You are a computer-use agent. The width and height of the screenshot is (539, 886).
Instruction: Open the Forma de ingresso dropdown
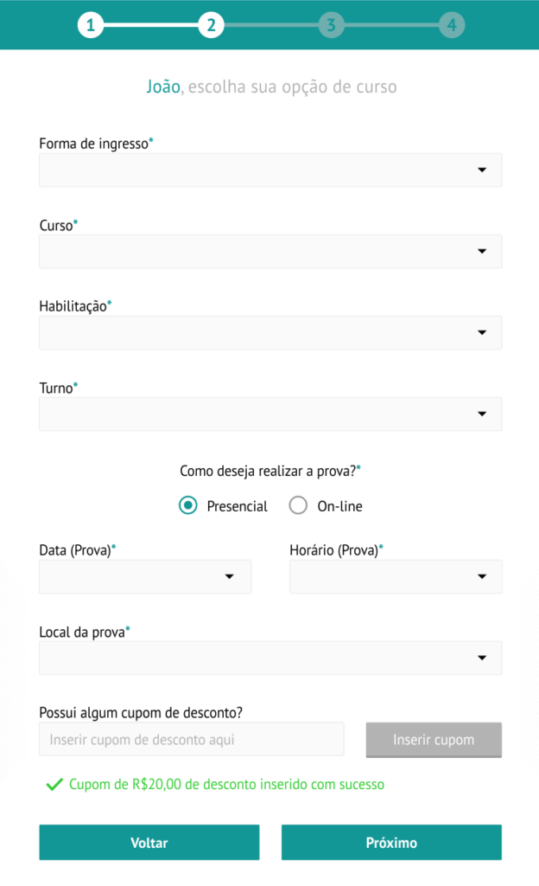click(x=269, y=170)
